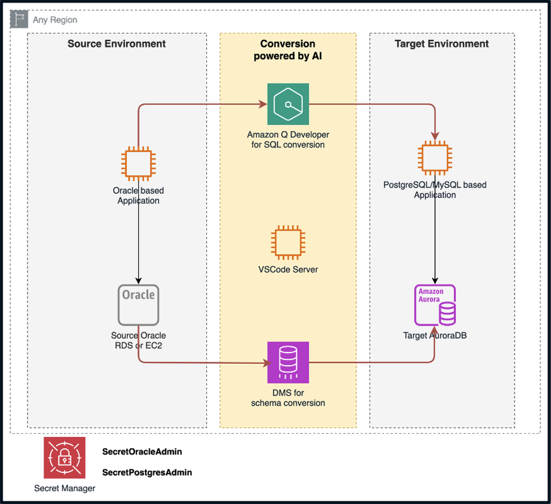
Task: Select the Target Environment heading
Action: [442, 44]
